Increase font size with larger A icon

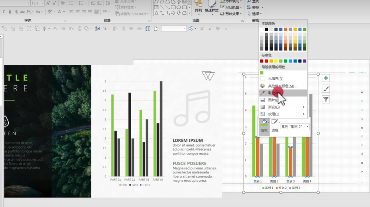click(48, 3)
